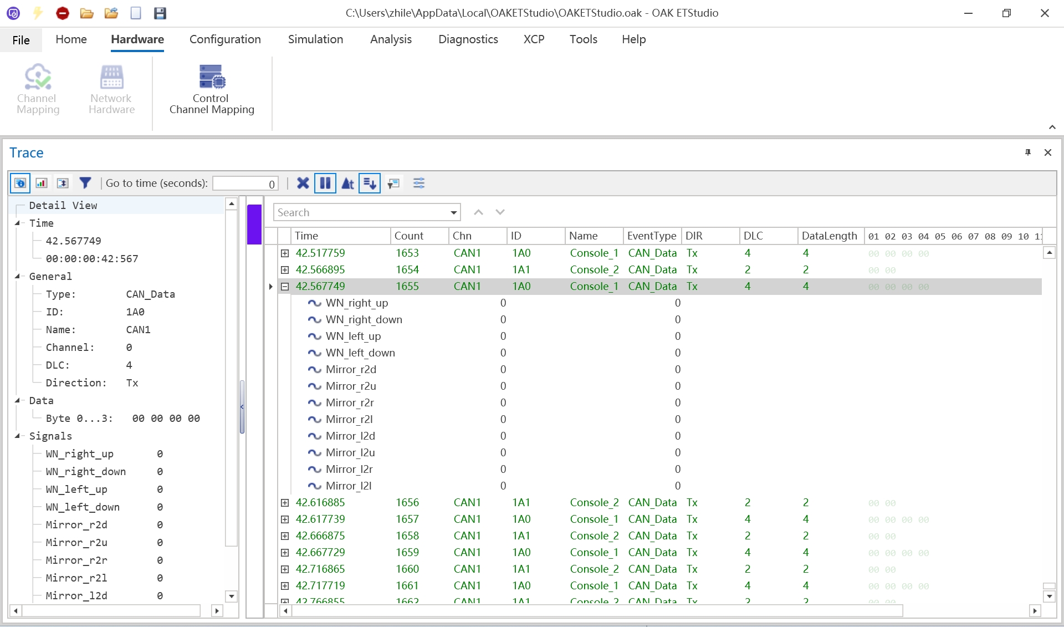This screenshot has height=627, width=1064.
Task: Open the Diagnostics ribbon tab
Action: (468, 39)
